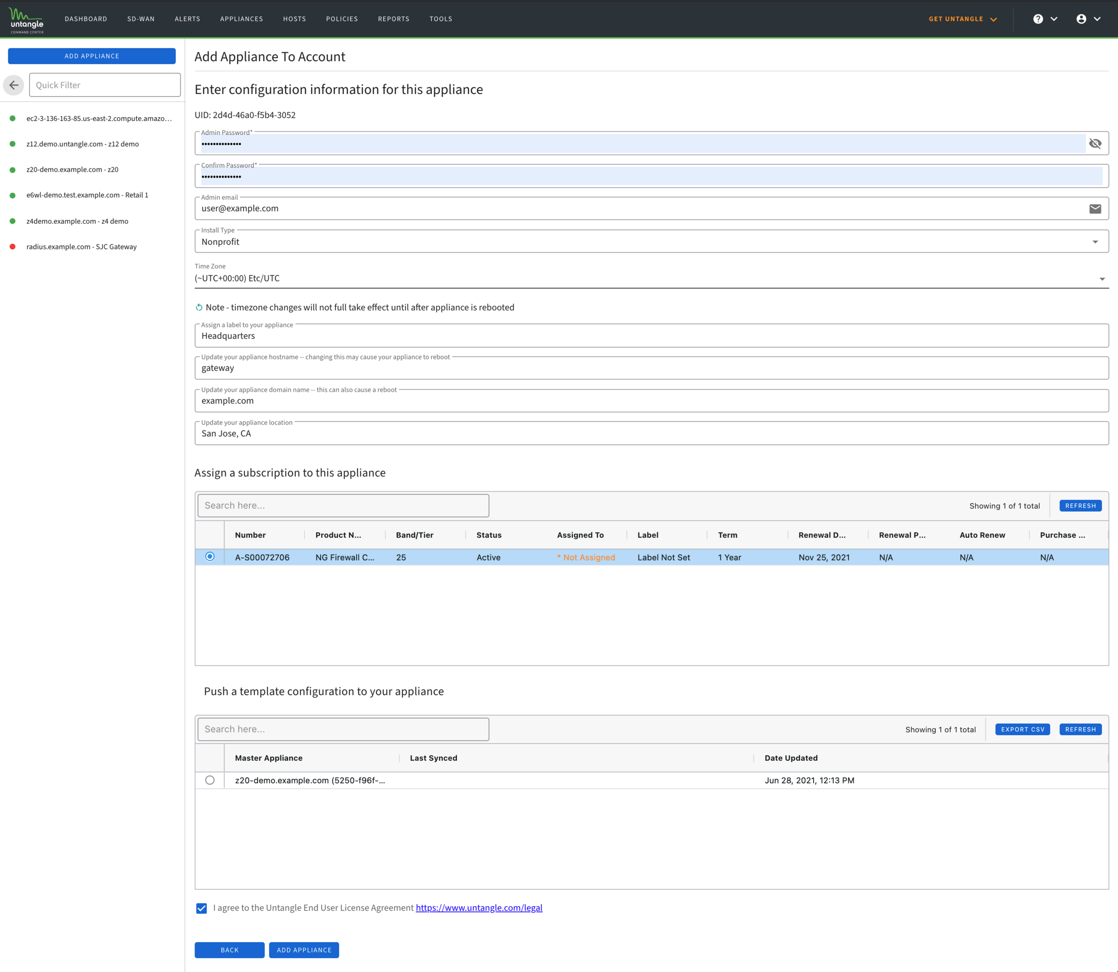Open the Time Zone dropdown

(651, 278)
